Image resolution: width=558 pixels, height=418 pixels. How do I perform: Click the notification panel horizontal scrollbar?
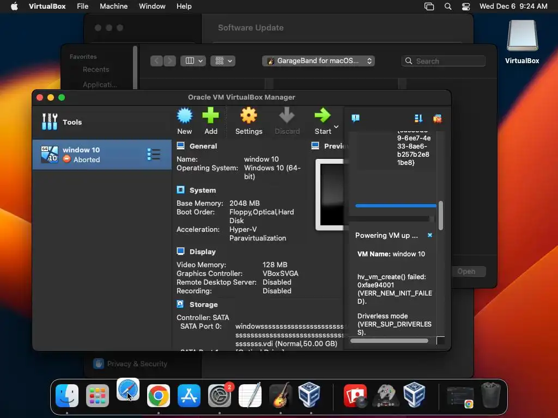pyautogui.click(x=389, y=341)
